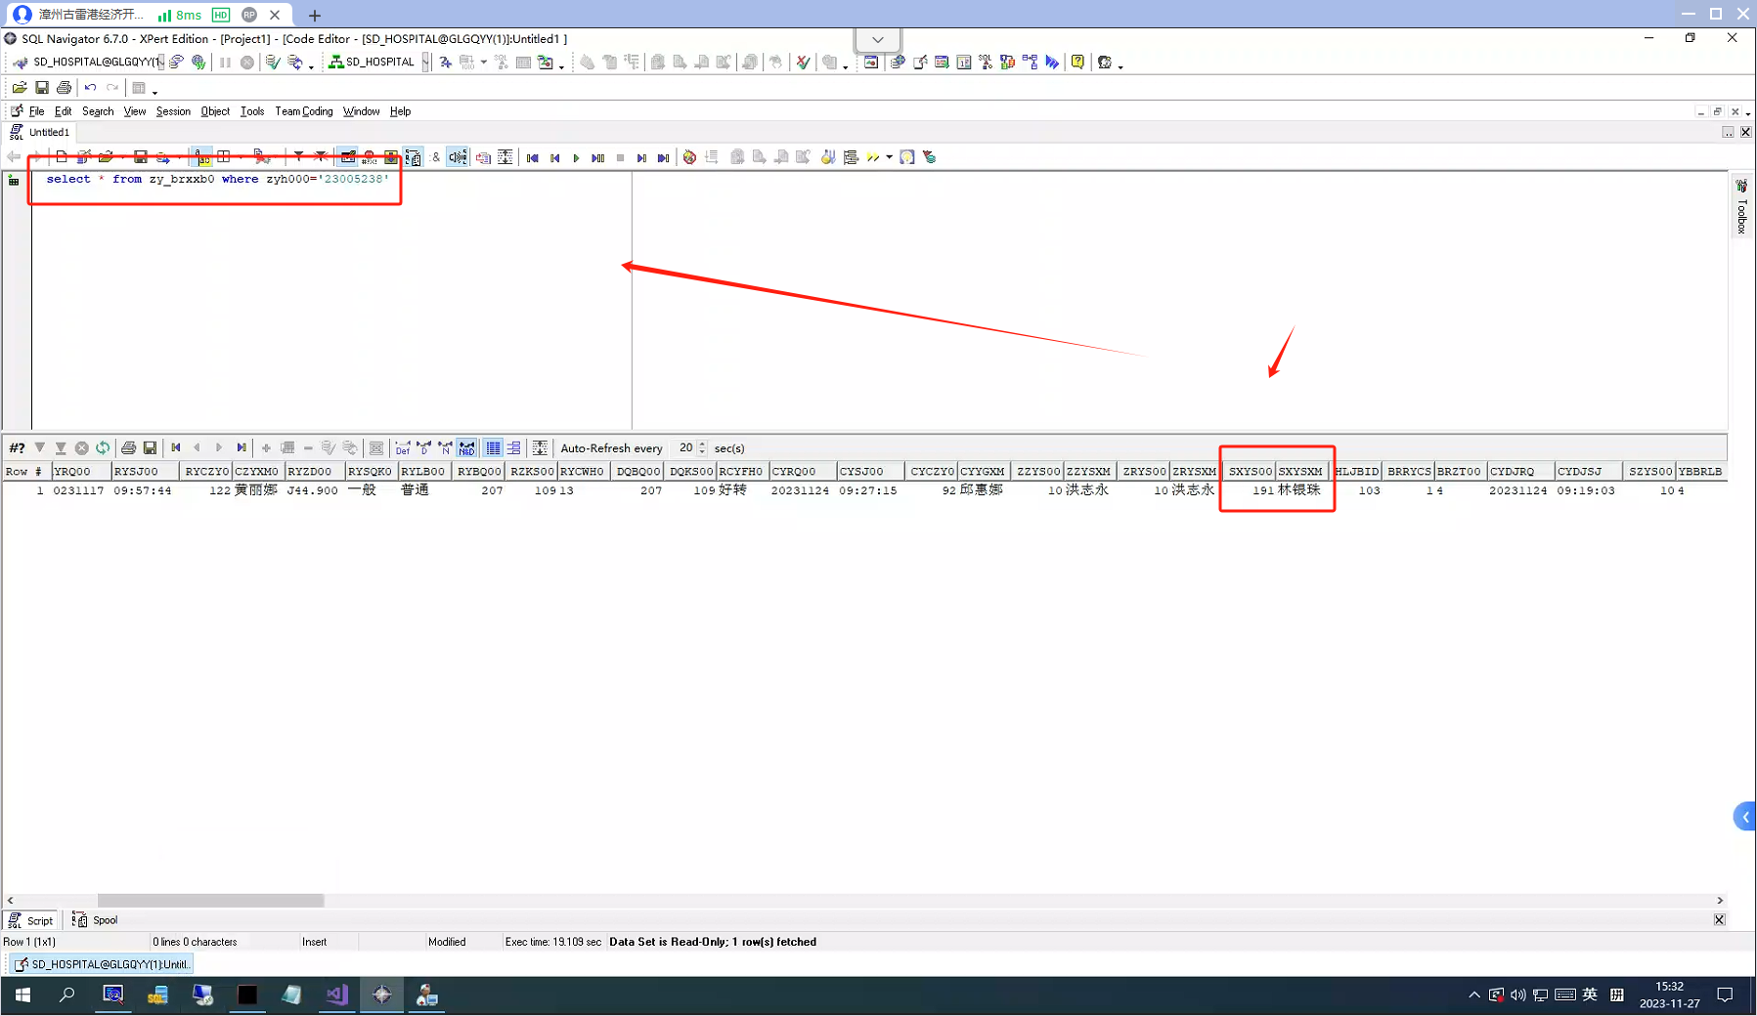Click the CYRQ00 column header

[803, 471]
